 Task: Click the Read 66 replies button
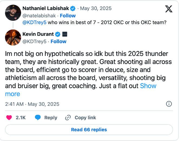tap(89, 130)
